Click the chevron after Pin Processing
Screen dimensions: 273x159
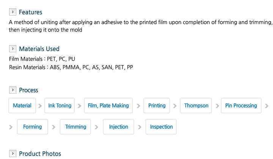pos(267,106)
